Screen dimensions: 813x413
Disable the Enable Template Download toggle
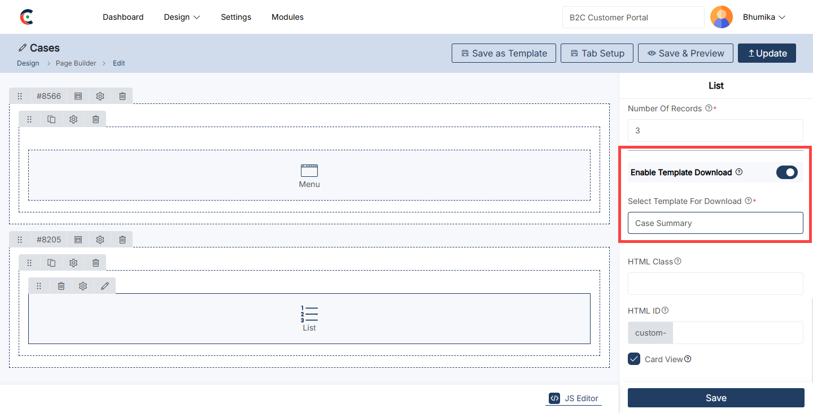click(x=786, y=172)
